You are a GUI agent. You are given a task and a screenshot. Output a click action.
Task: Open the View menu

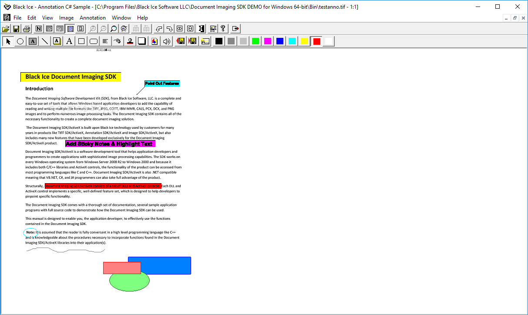pyautogui.click(x=47, y=18)
